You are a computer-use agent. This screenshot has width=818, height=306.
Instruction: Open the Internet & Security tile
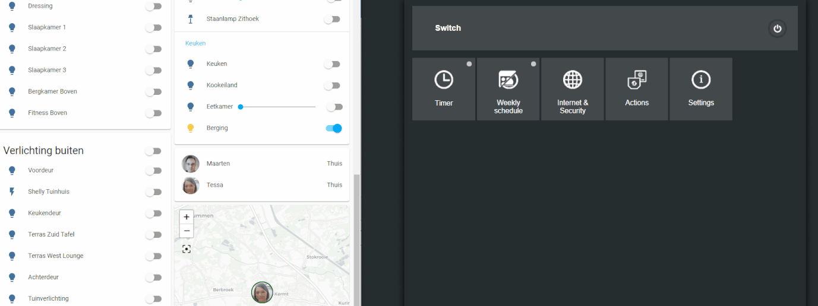(x=573, y=89)
